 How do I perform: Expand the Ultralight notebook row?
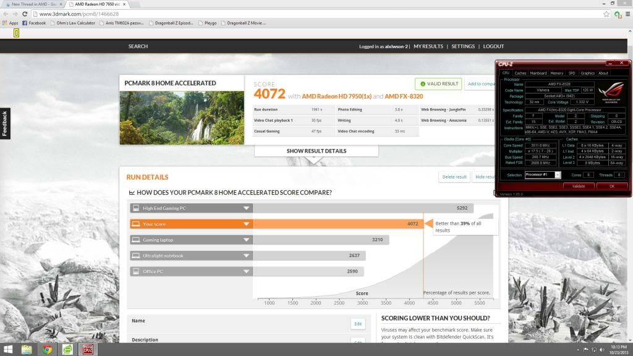(246, 255)
